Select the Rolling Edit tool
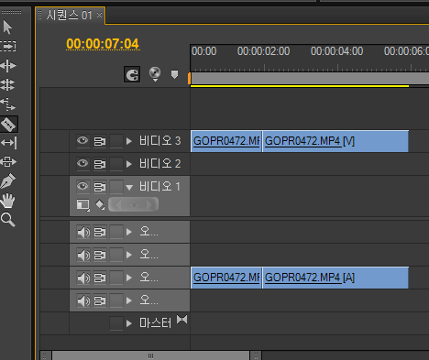429x360 pixels. coord(7,84)
